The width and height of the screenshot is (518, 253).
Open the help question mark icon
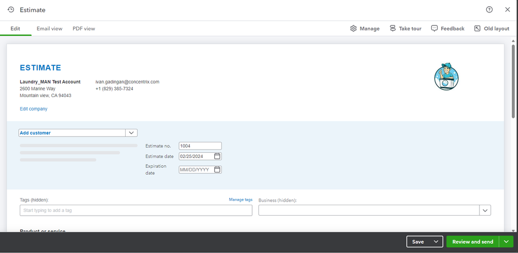coord(489,9)
